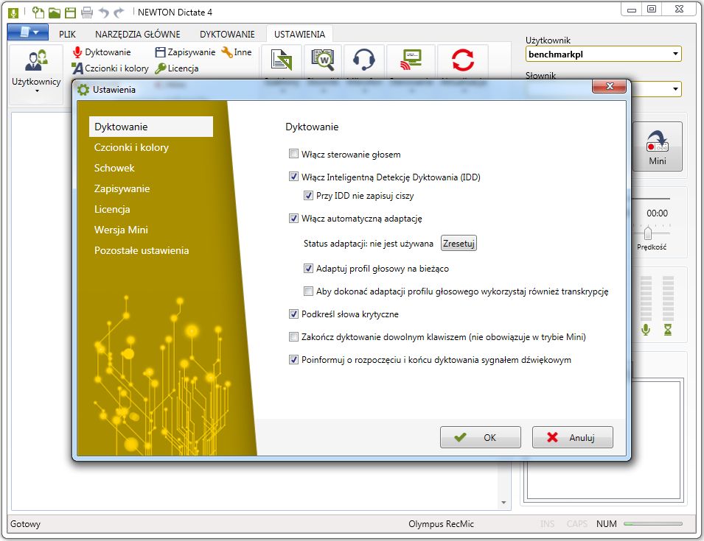Open Czcionki i kolory settings page in sidebar

[x=131, y=147]
